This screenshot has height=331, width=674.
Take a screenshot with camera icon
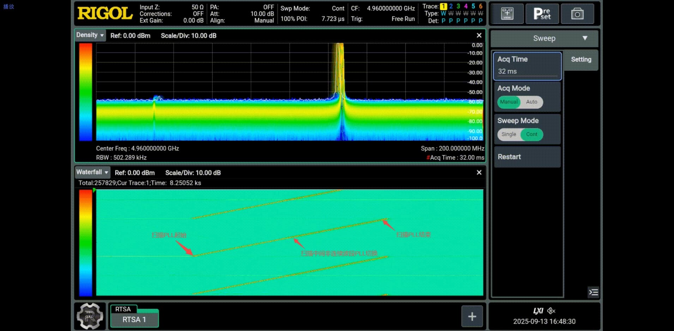click(577, 14)
